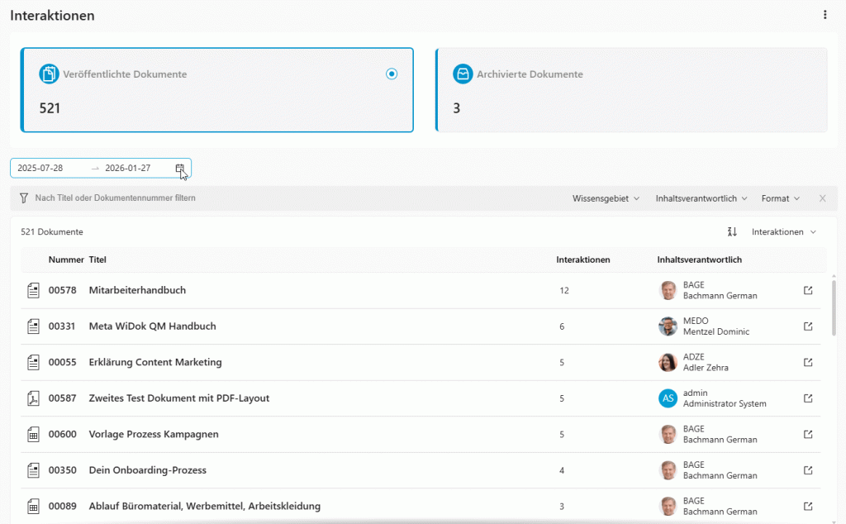Click the PDF icon for document 00587
846x524 pixels.
pos(34,398)
